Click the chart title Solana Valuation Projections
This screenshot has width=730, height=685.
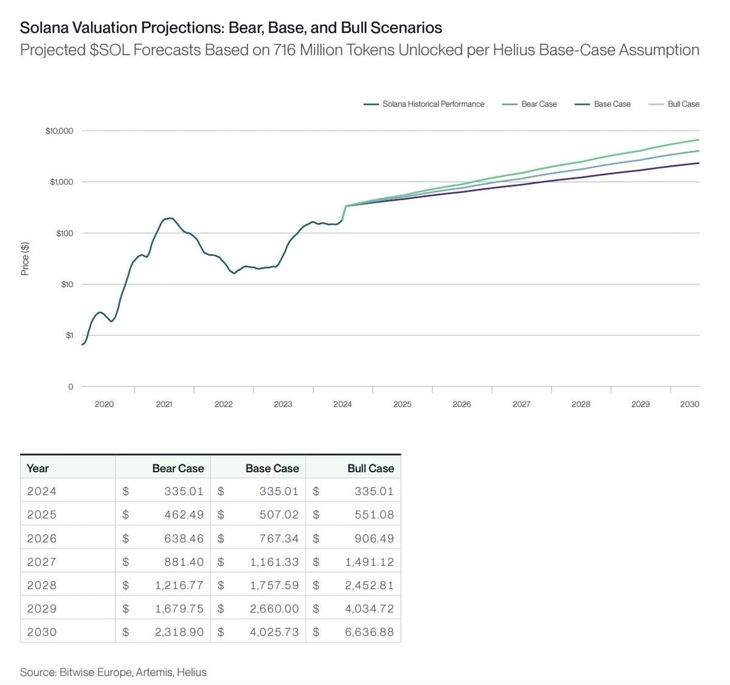[x=231, y=28]
